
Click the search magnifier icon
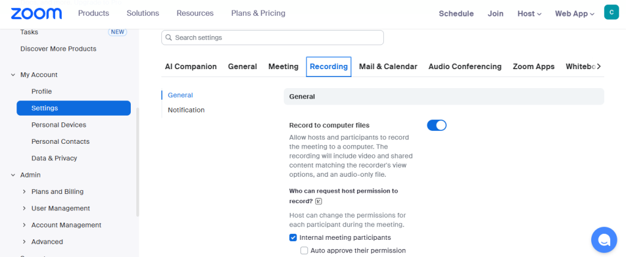point(169,37)
